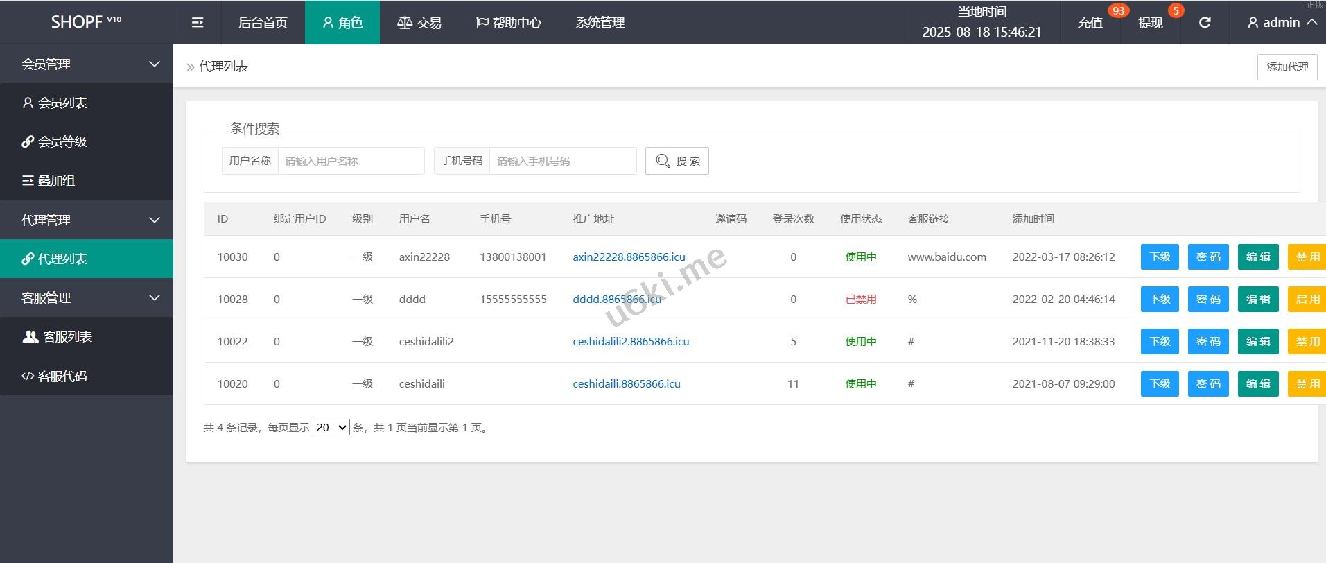The width and height of the screenshot is (1326, 563).
Task: Open member list in sidebar
Action: tap(62, 103)
